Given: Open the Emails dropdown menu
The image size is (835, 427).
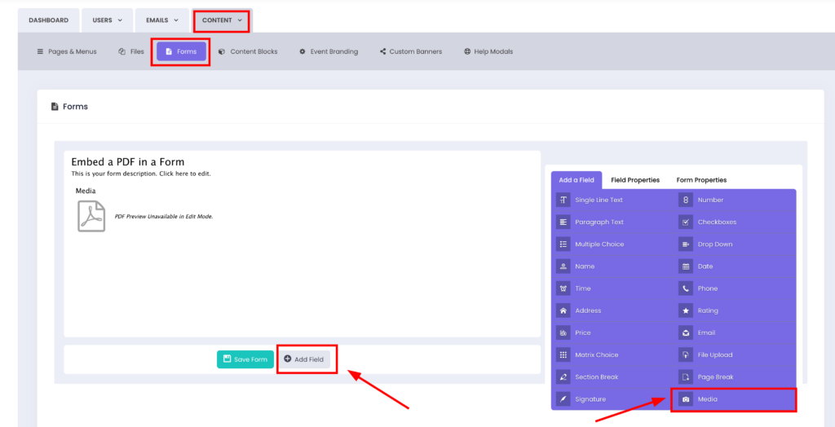Looking at the screenshot, I should (161, 20).
